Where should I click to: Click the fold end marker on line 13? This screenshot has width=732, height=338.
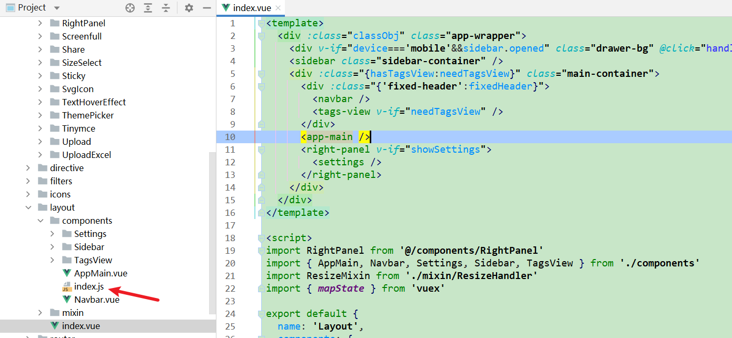pyautogui.click(x=261, y=175)
